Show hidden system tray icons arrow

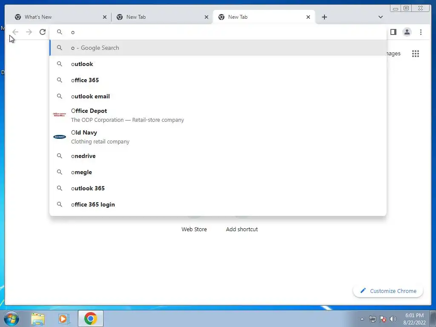[x=362, y=319]
